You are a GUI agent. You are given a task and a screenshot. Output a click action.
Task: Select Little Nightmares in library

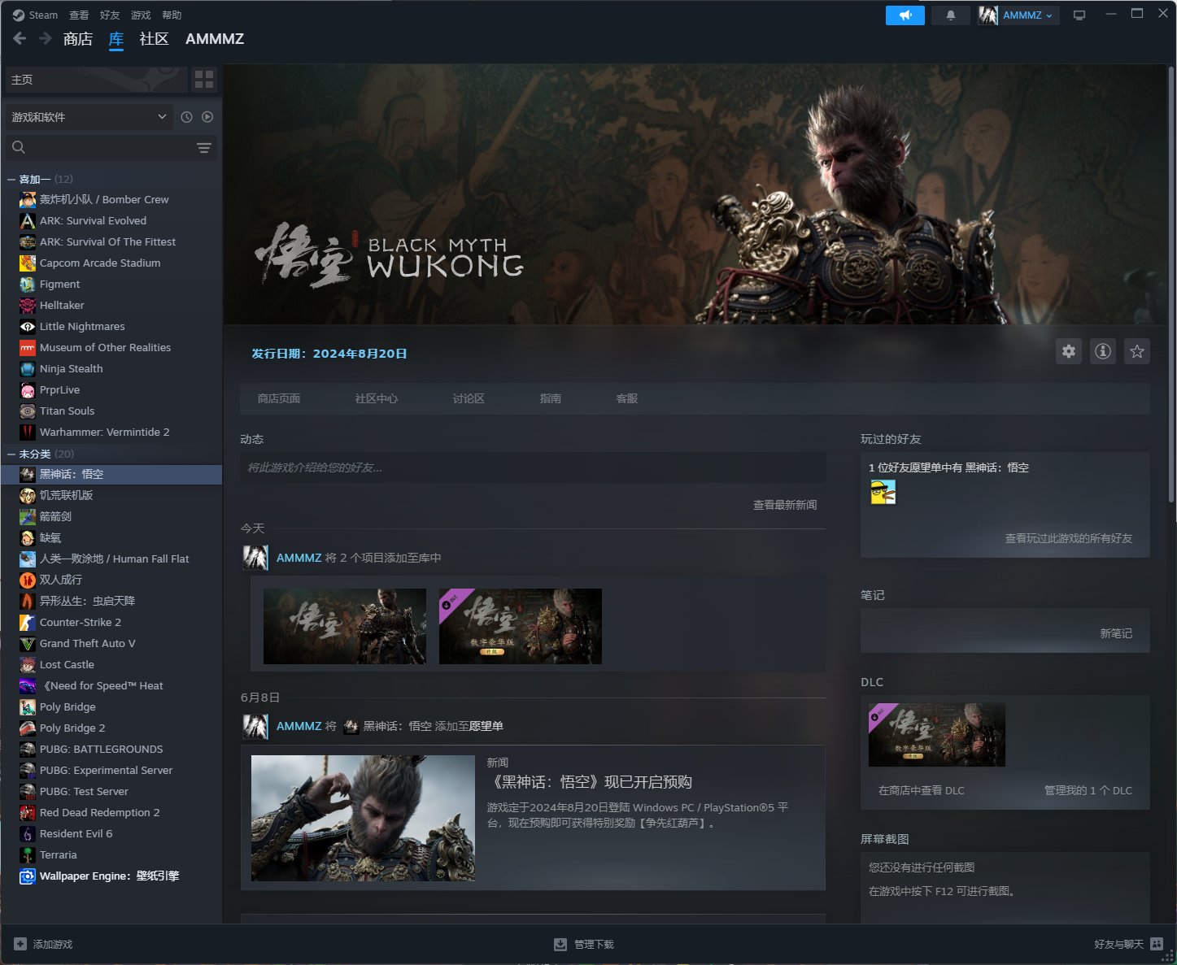click(x=112, y=326)
